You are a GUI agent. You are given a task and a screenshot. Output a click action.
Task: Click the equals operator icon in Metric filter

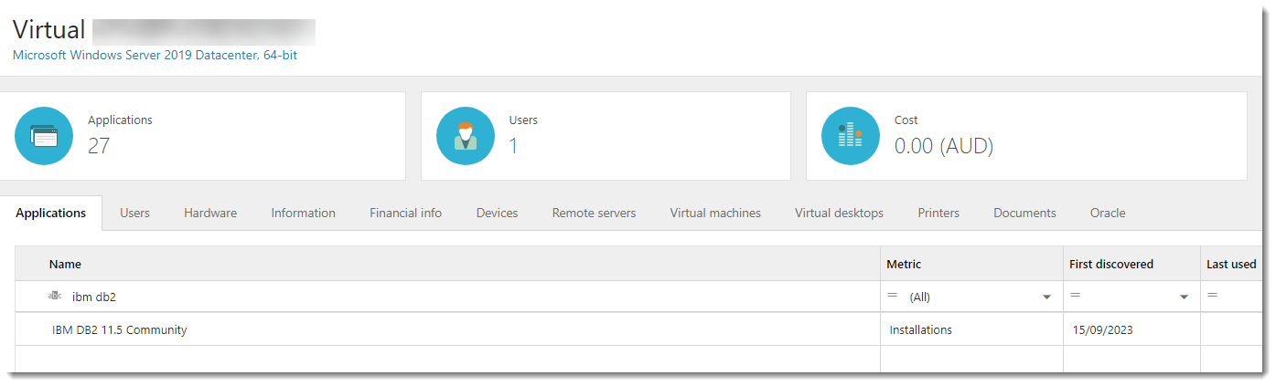point(892,296)
